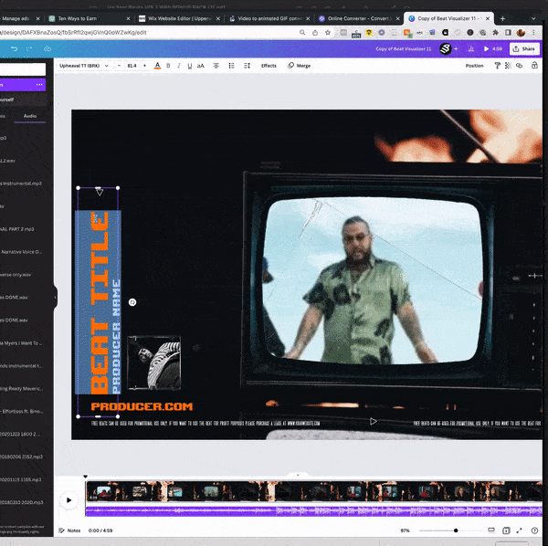Adjust the zoom slider handle
Viewport: 548px width, 546px height.
(x=456, y=530)
